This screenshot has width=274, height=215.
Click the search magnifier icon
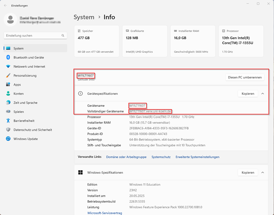coord(63,36)
